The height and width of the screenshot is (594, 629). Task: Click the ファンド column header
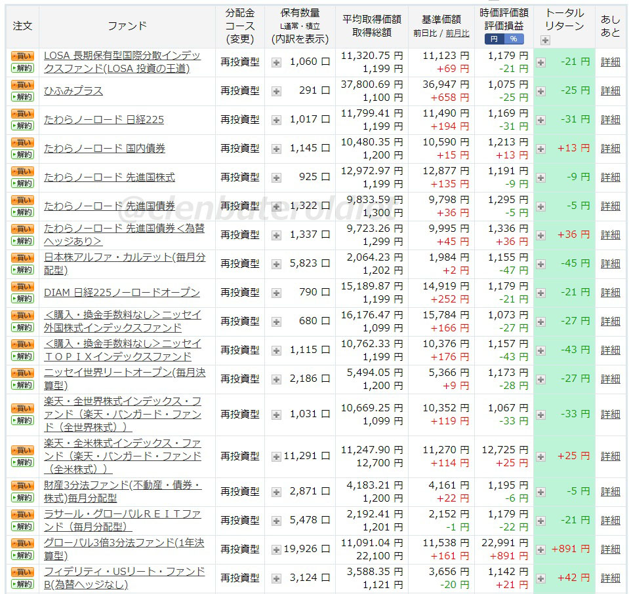point(127,26)
